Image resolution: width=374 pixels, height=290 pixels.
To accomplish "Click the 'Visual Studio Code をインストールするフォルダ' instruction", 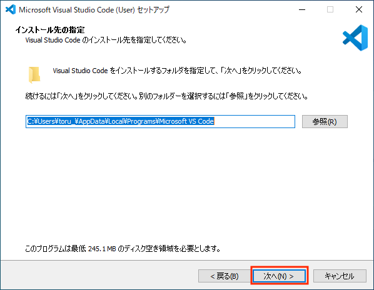I will click(x=177, y=71).
